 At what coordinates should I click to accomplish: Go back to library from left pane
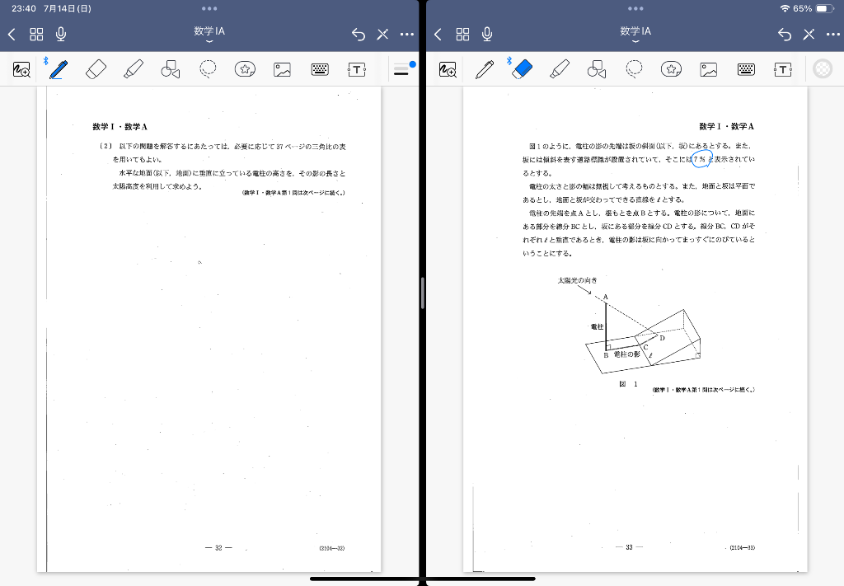click(x=12, y=34)
